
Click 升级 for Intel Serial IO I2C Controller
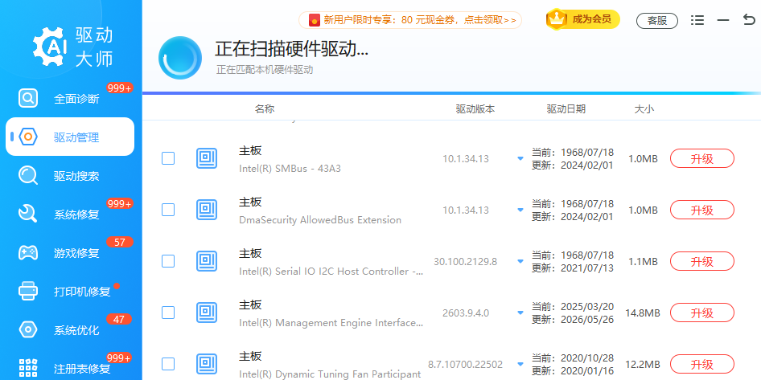point(701,261)
